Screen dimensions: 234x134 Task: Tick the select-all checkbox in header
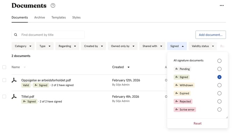tap(4, 67)
